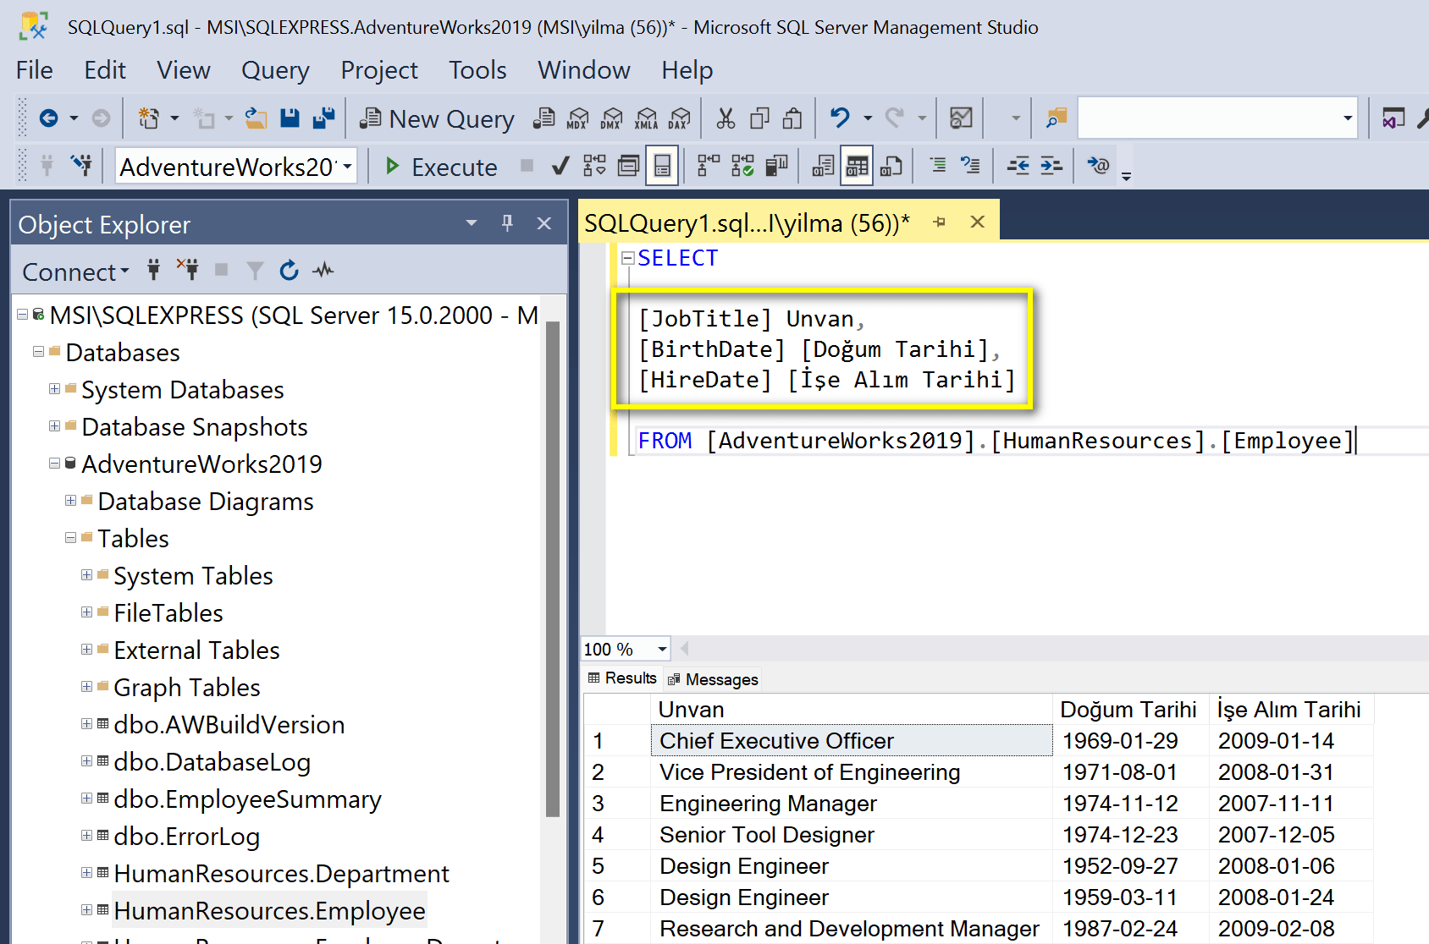Open the Edit menu
1429x944 pixels.
(x=105, y=70)
